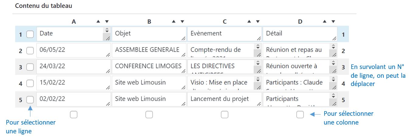This screenshot has height=137, width=410.
Task: Select row 3 using its checkbox
Action: (x=30, y=67)
